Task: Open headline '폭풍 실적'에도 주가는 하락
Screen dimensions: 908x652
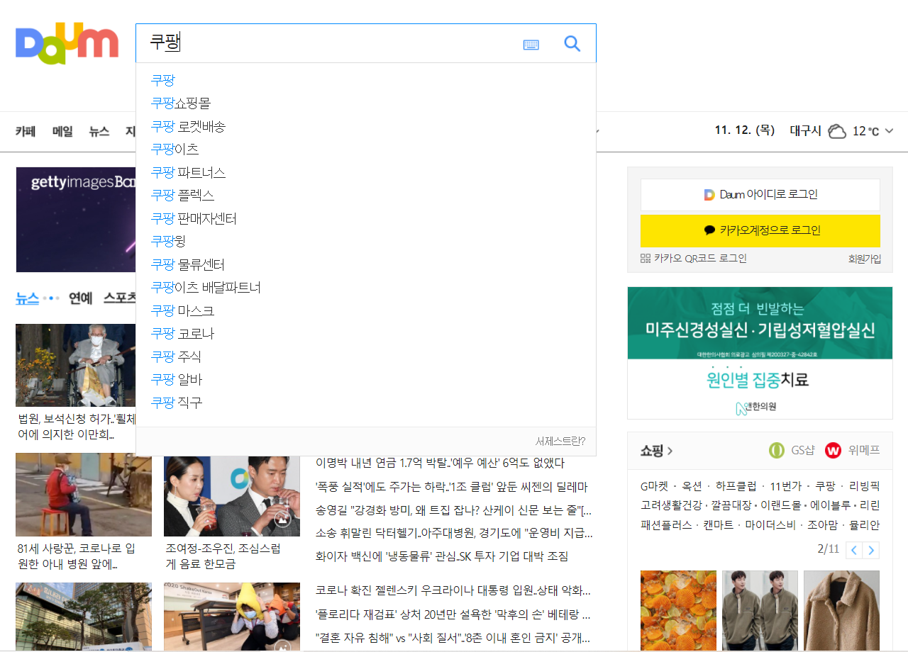Action: coord(452,487)
